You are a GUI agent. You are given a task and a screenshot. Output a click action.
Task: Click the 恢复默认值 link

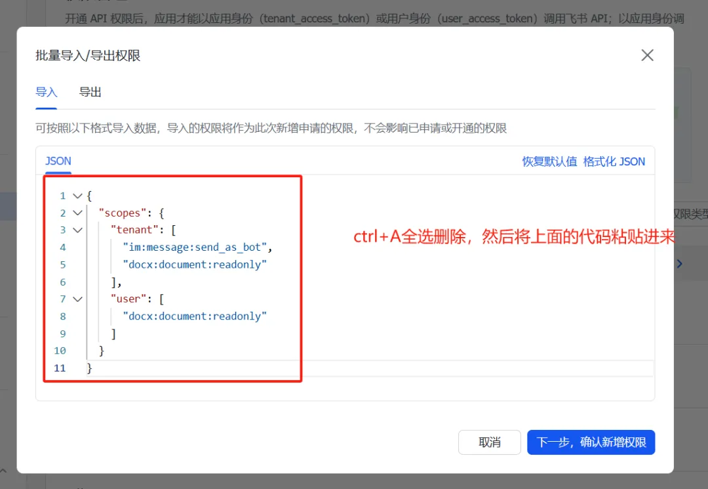(549, 161)
